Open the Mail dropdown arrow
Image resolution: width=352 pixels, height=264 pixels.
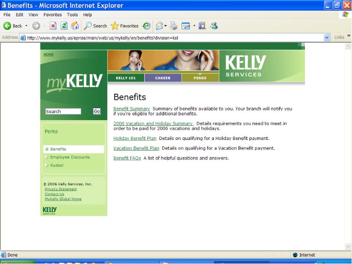(x=166, y=26)
